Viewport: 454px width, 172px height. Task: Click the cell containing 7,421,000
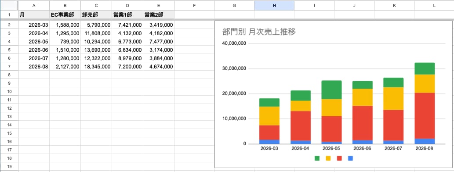pyautogui.click(x=128, y=25)
